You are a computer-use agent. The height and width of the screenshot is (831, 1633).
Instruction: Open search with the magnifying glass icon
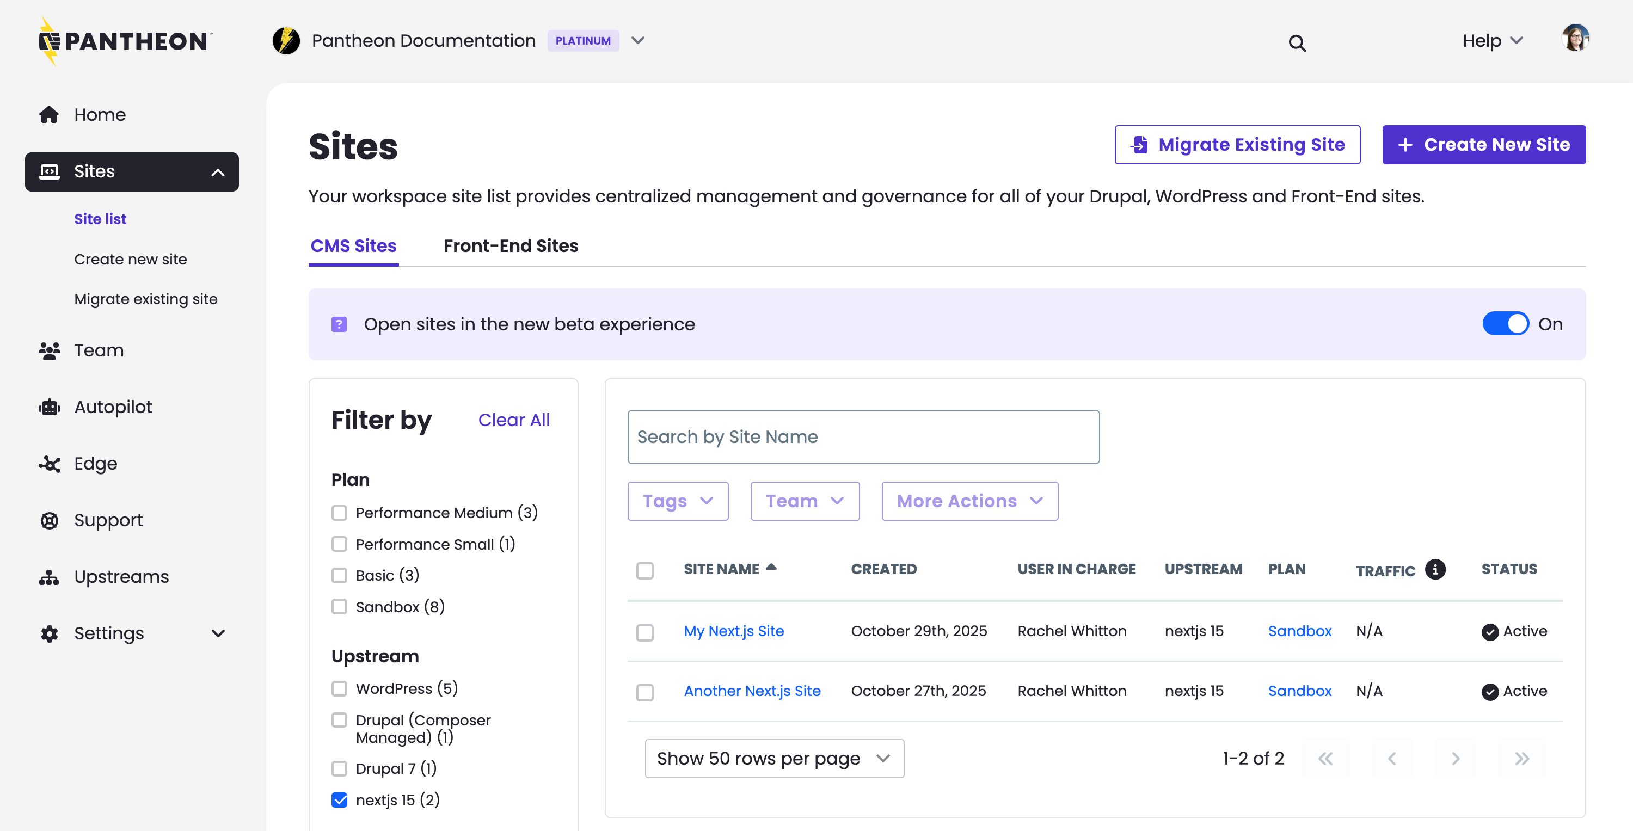pos(1297,42)
